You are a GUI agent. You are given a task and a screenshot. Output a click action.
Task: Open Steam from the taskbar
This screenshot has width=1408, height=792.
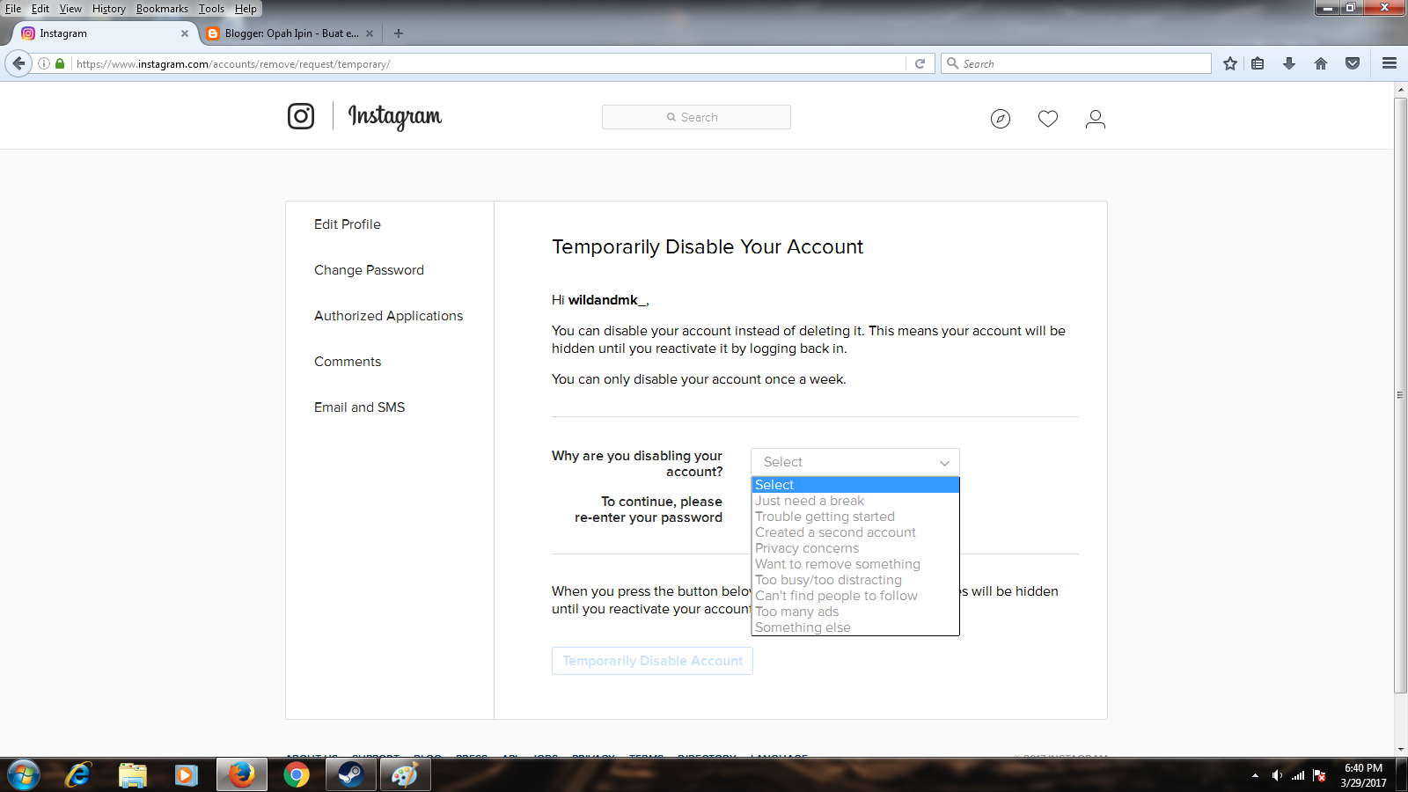[351, 775]
